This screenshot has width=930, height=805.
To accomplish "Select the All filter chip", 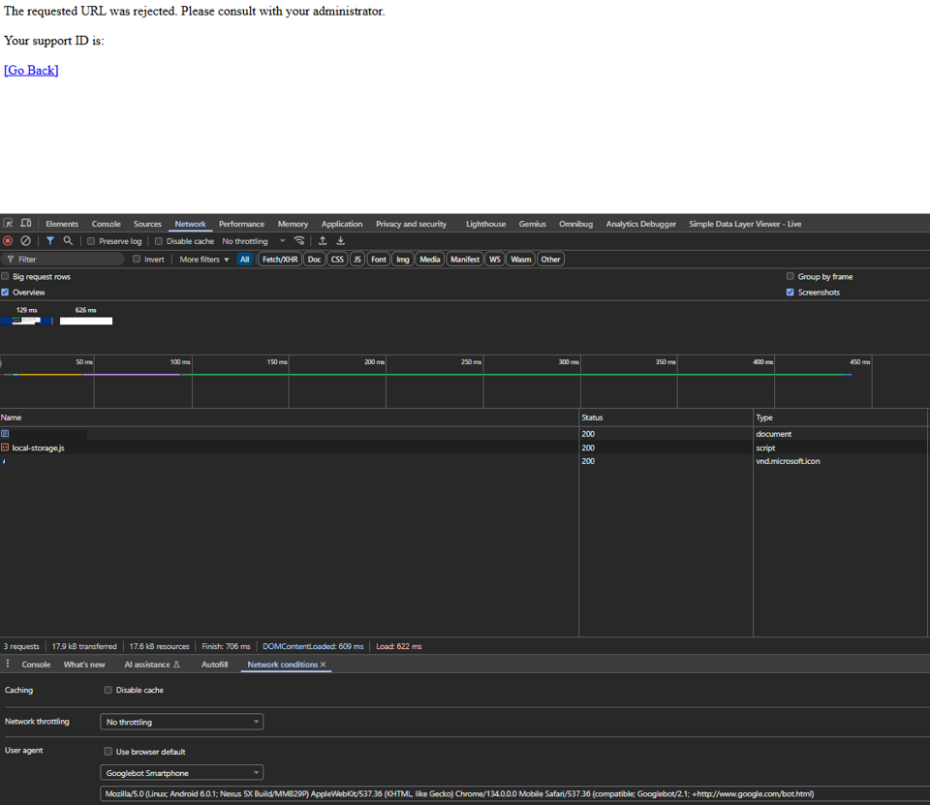I will coord(244,260).
